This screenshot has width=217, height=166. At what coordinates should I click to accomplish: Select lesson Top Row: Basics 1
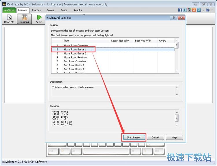tap(113, 65)
